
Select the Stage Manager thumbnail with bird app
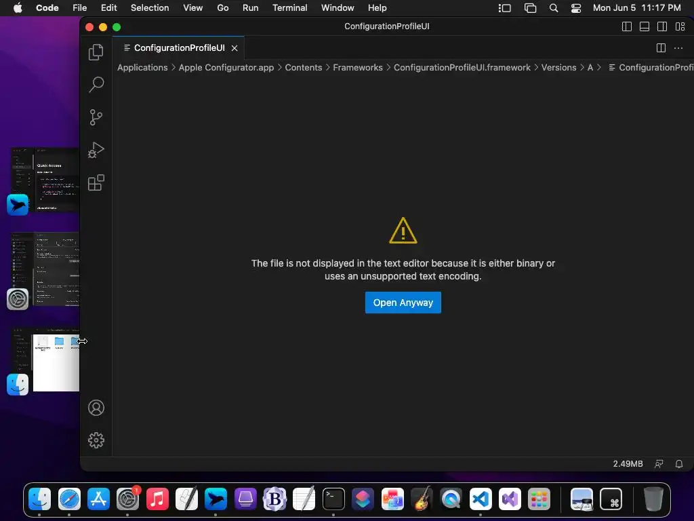coord(44,180)
